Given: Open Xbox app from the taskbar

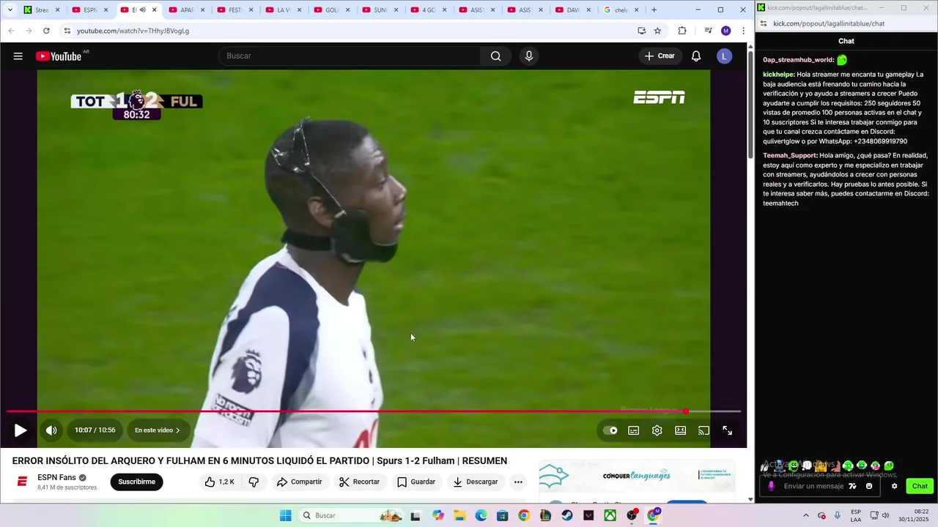Looking at the screenshot, I should click(610, 515).
